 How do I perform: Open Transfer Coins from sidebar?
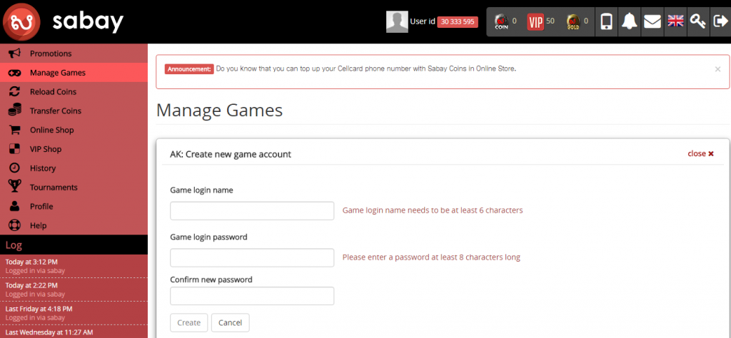pos(55,111)
